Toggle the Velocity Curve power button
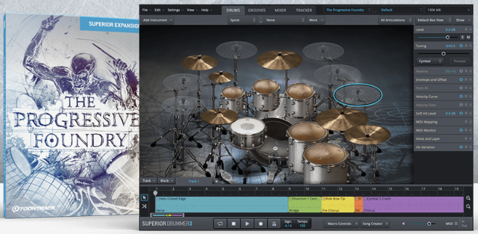This screenshot has width=478, height=234. click(x=461, y=97)
